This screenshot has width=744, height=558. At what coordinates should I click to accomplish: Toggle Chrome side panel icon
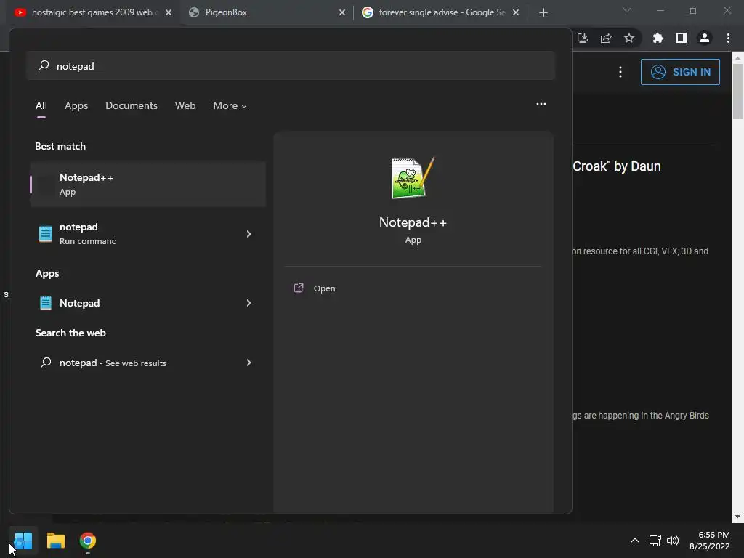[682, 38]
